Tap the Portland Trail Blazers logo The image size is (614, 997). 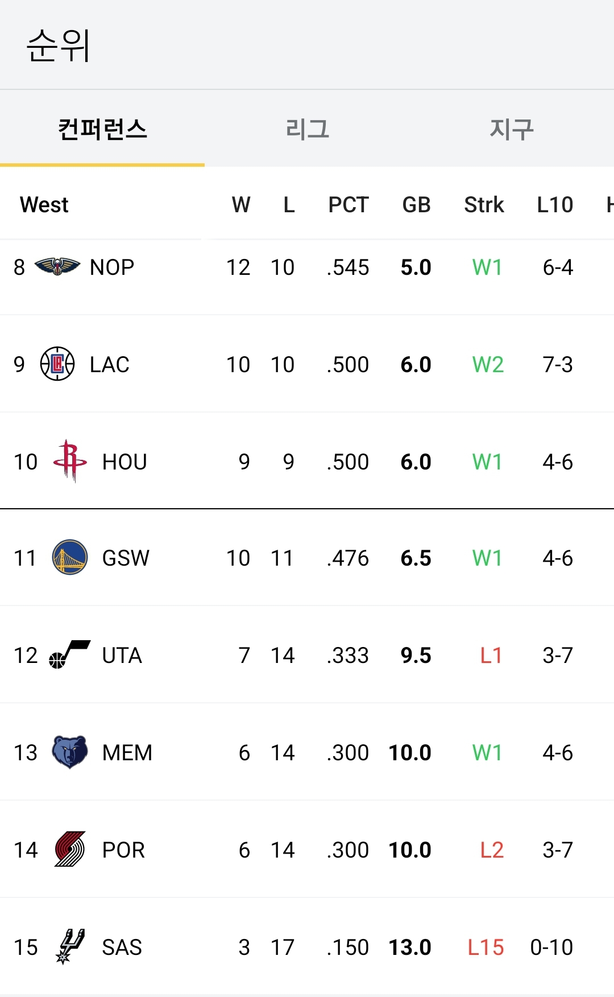click(x=70, y=849)
